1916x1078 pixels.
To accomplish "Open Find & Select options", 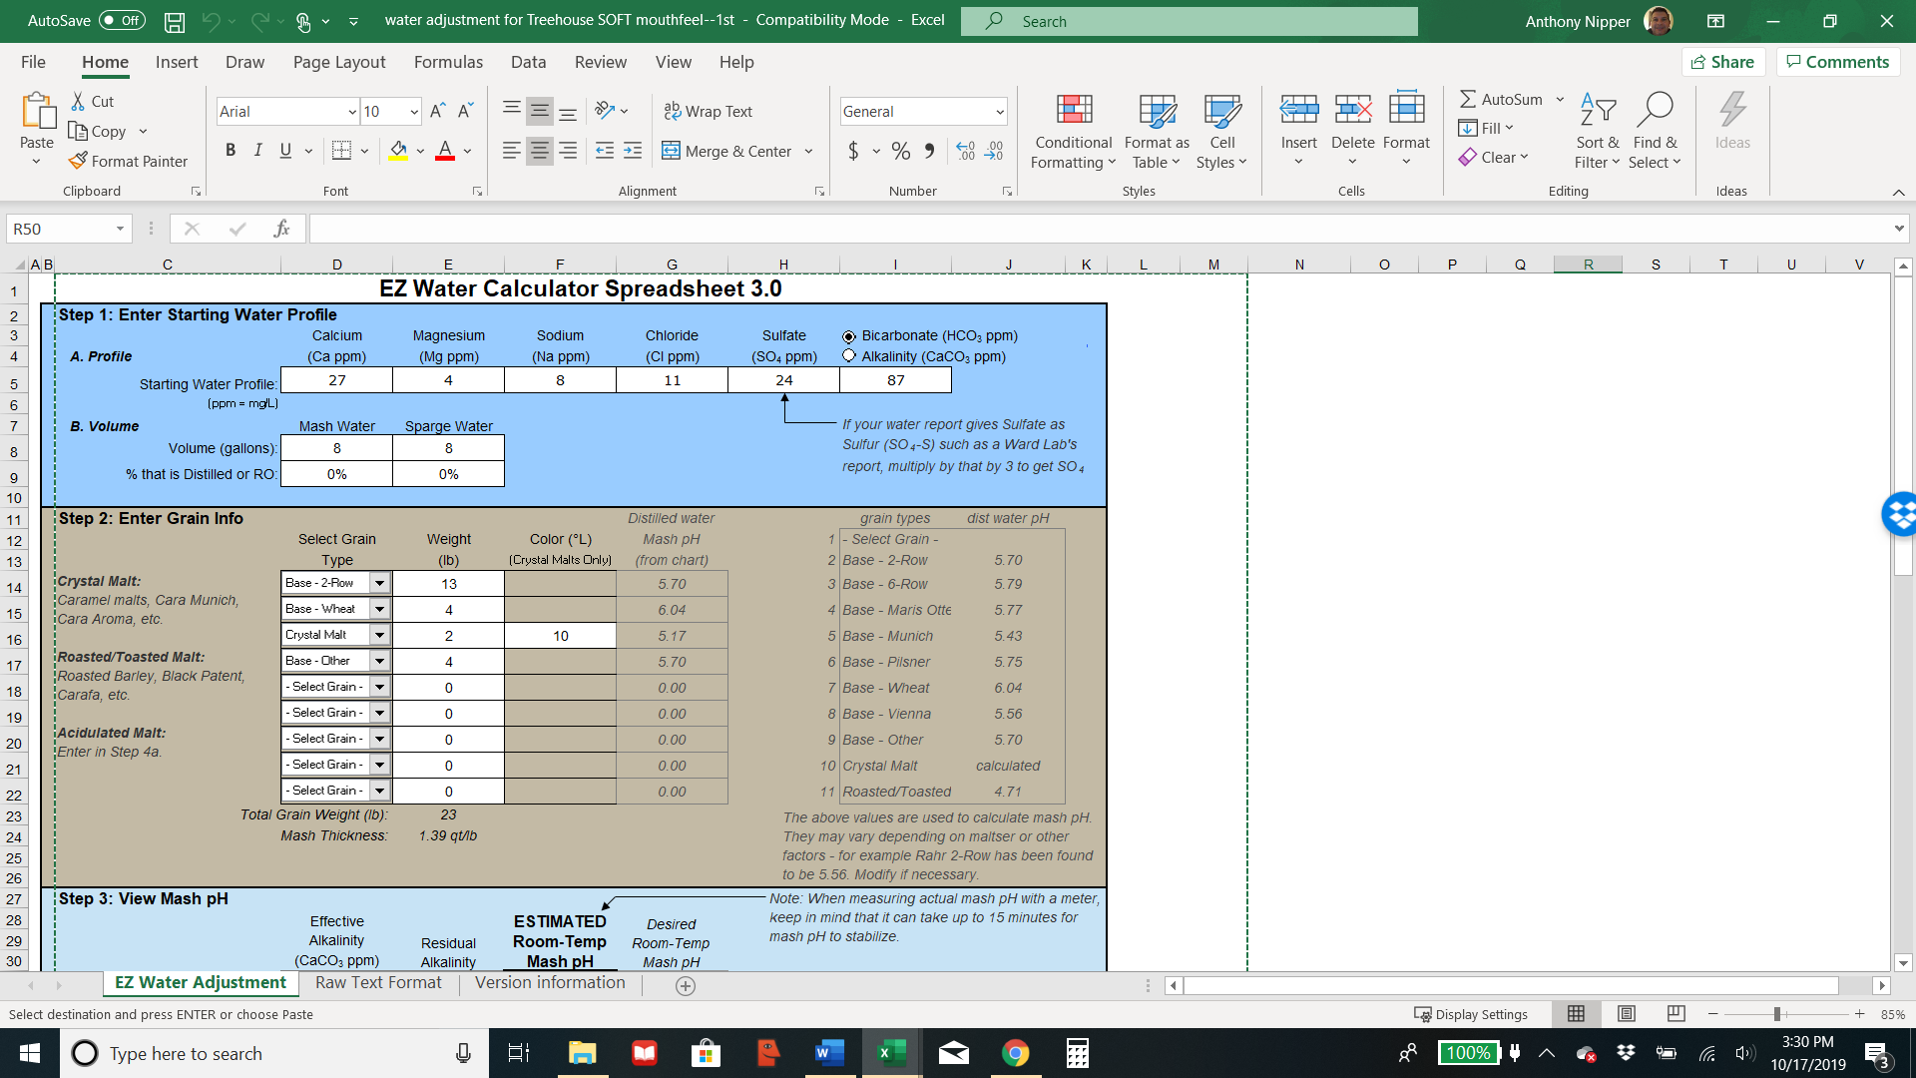I will pos(1655,132).
